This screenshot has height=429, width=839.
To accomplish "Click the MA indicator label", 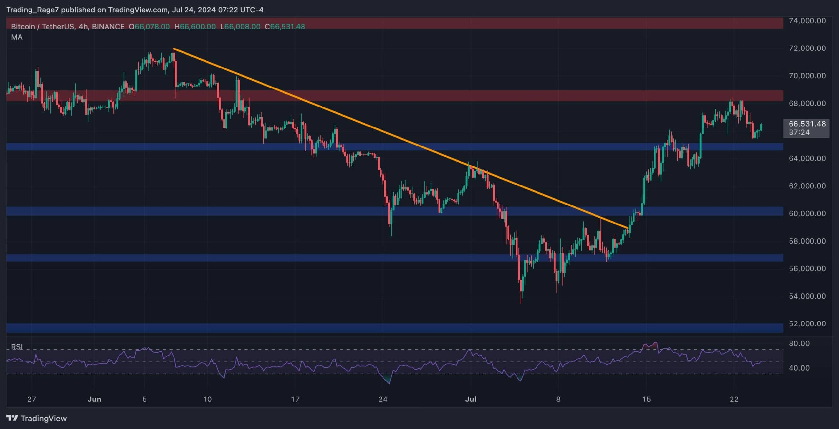I will coord(17,37).
